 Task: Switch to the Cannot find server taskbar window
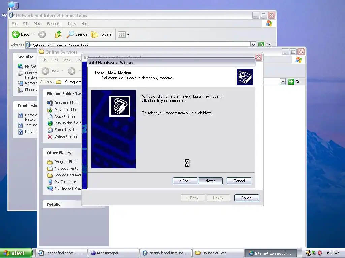pyautogui.click(x=61, y=253)
